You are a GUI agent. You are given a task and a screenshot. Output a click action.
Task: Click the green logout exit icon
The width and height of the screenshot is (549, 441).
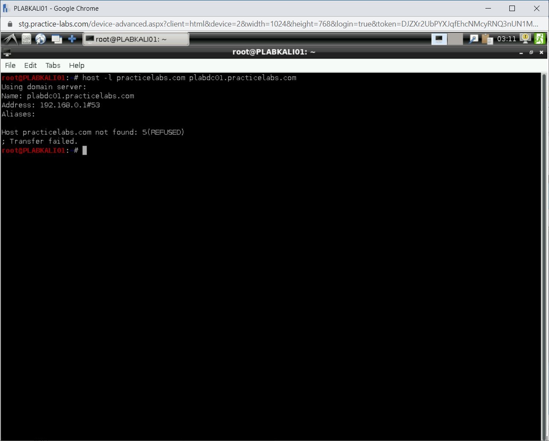[x=540, y=39]
